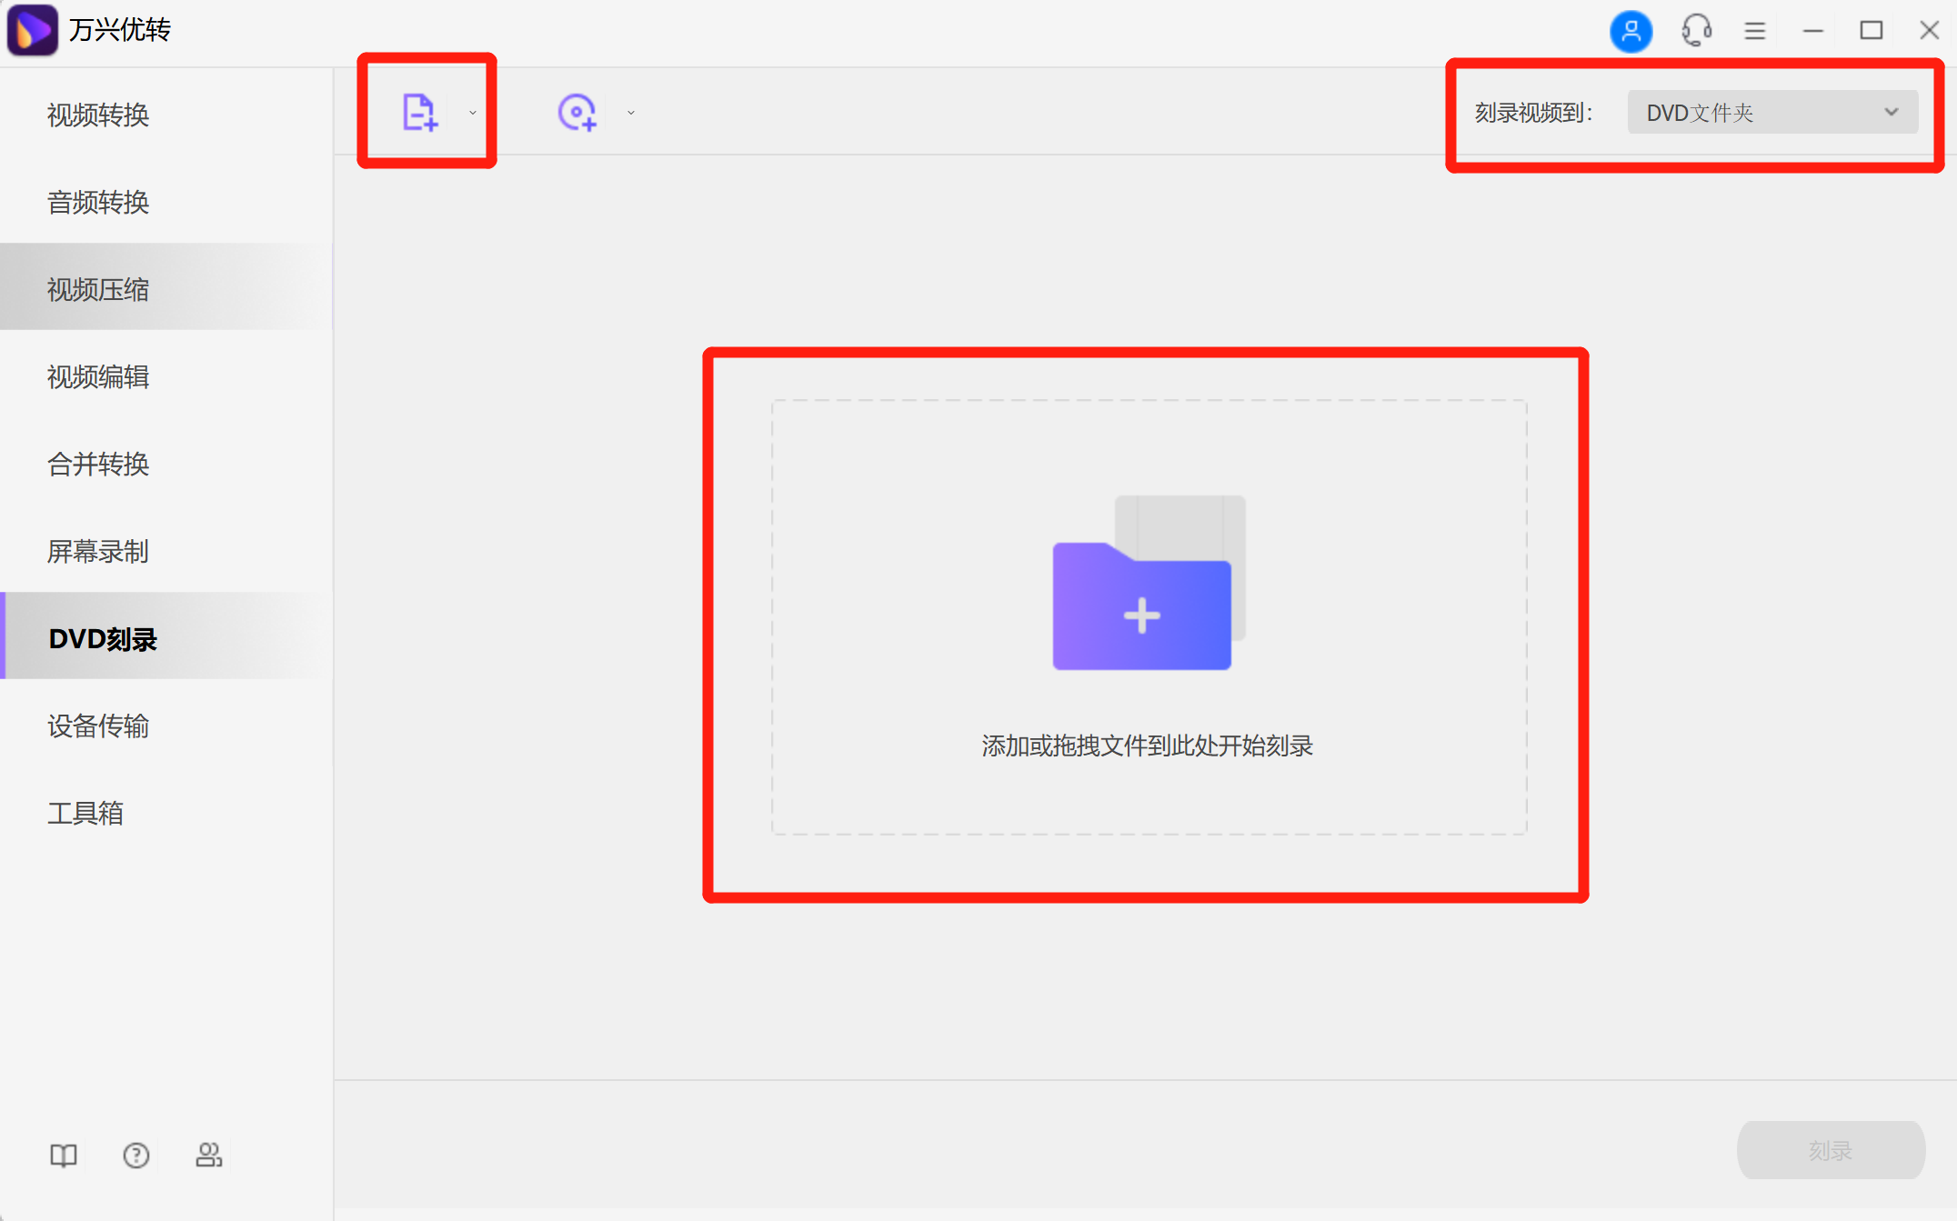Viewport: 1957px width, 1221px height.
Task: Open the 音频转换 audio conversion section
Action: [97, 203]
